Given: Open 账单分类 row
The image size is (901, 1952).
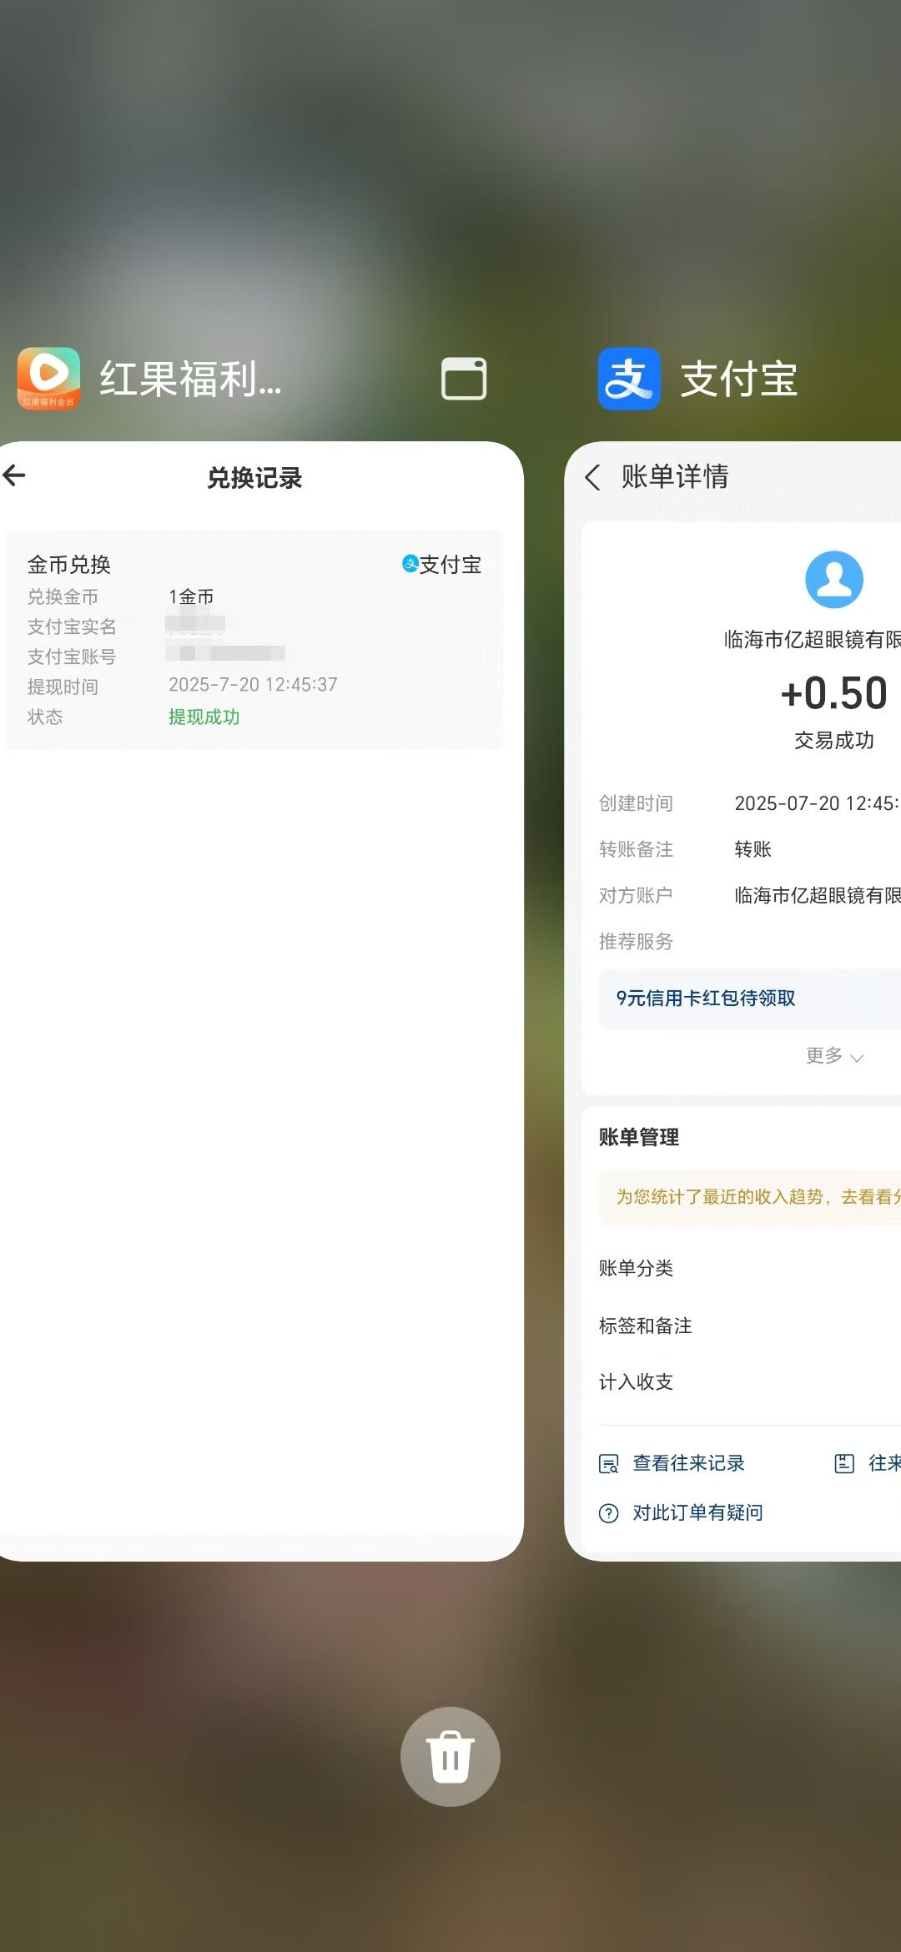Looking at the screenshot, I should pyautogui.click(x=749, y=1268).
